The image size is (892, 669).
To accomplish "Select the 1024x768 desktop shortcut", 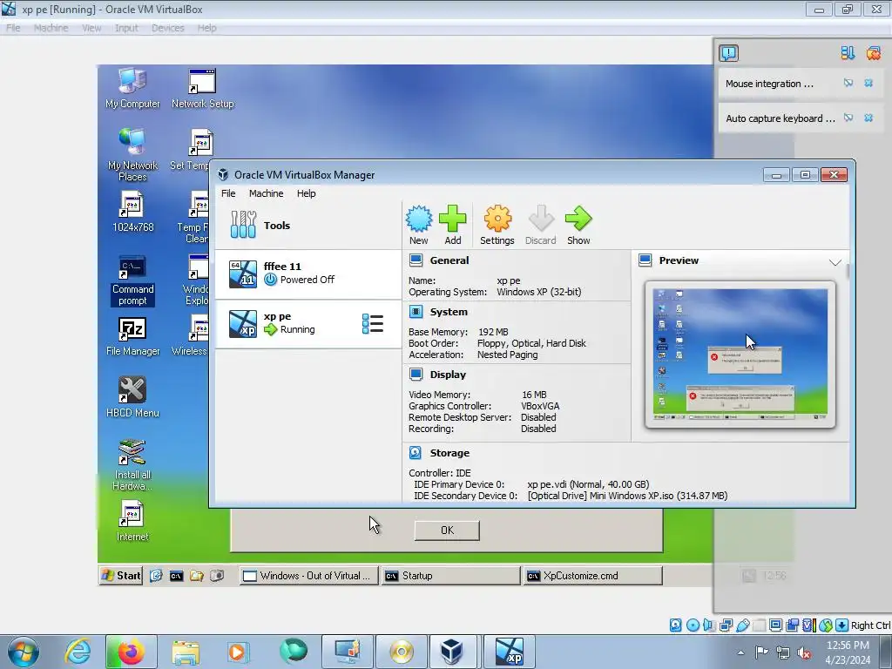I will (x=132, y=212).
